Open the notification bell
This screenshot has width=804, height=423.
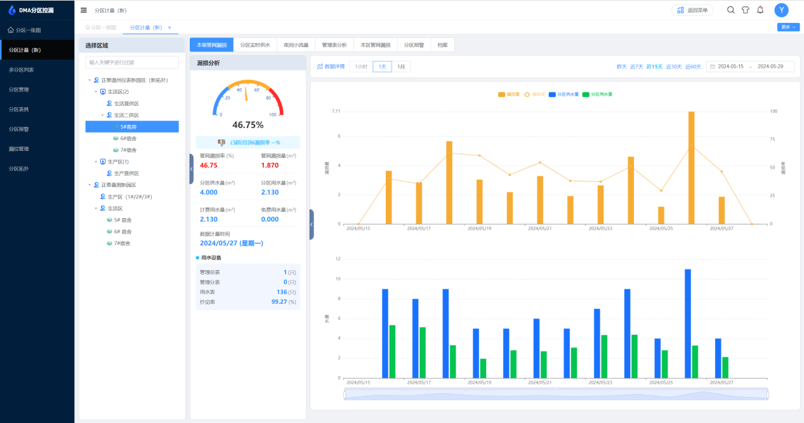pyautogui.click(x=760, y=10)
